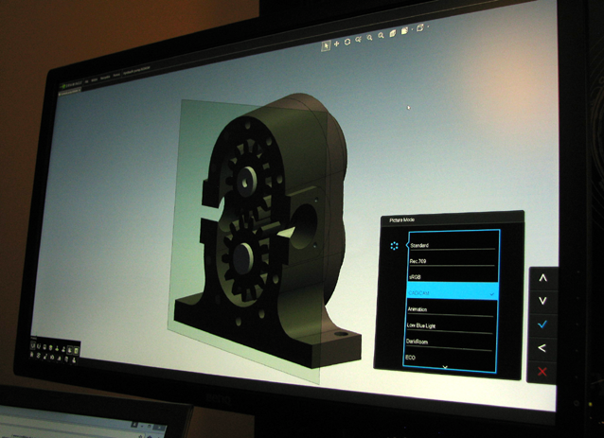Click the last icon in palette bottom row
This screenshot has height=438, width=604.
(74, 360)
